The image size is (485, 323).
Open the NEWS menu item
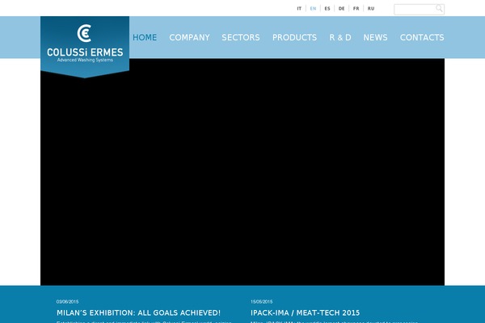pos(375,37)
